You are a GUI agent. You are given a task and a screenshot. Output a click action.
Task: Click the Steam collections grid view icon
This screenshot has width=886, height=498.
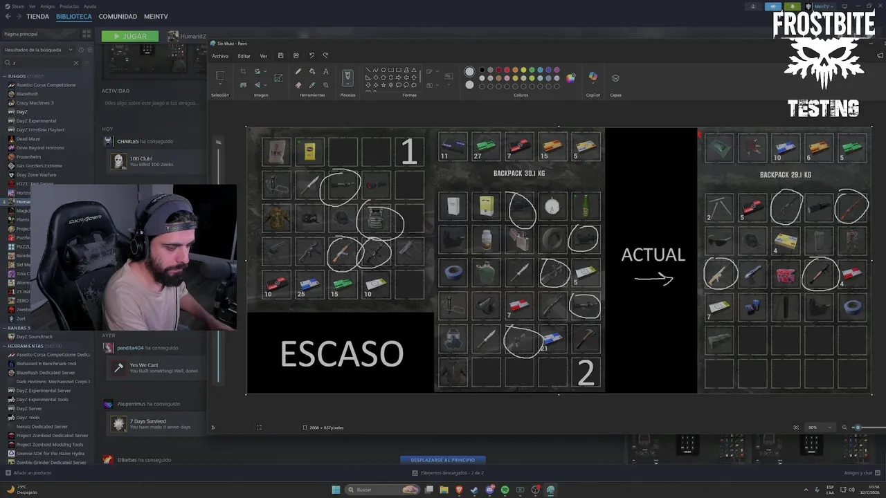(x=87, y=34)
